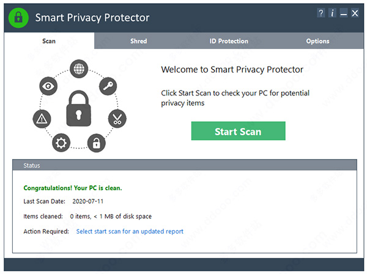Viewport: 367px width, 274px height.
Task: Open the Options tab
Action: [317, 41]
